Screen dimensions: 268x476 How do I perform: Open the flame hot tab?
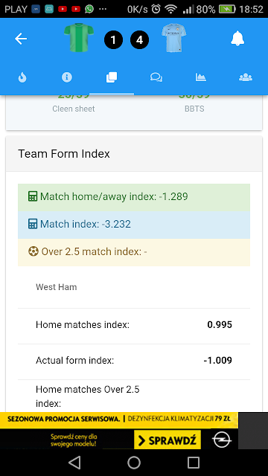click(22, 77)
